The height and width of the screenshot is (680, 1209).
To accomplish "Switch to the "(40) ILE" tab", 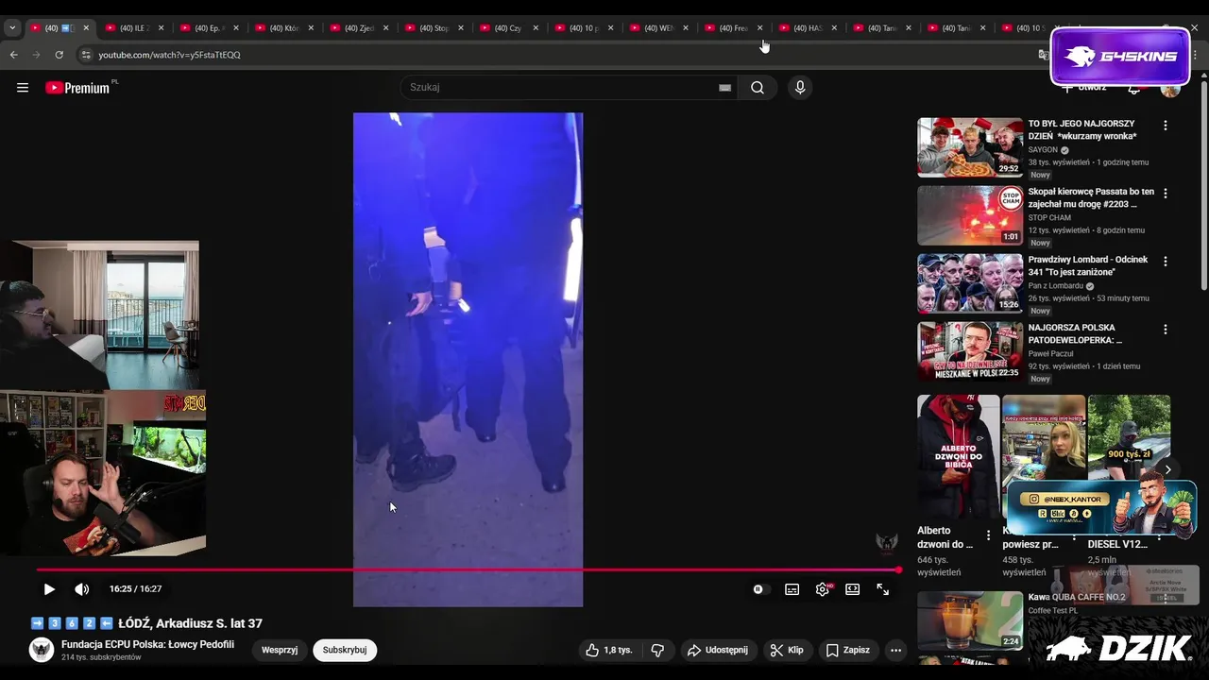I will point(134,28).
